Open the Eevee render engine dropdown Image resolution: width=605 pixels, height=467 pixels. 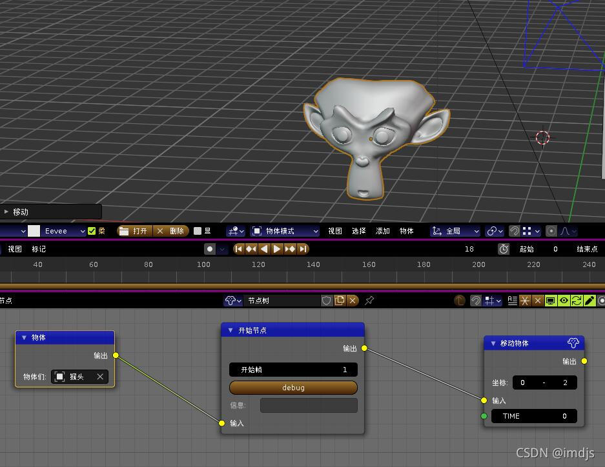[x=64, y=231]
